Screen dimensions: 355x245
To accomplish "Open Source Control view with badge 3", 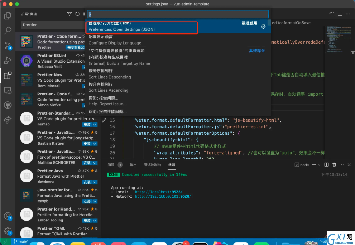I will 8,46.
